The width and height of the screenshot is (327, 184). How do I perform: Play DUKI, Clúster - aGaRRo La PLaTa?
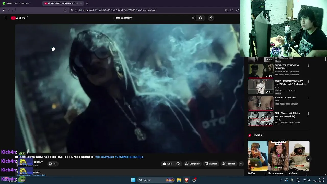pos(261,119)
